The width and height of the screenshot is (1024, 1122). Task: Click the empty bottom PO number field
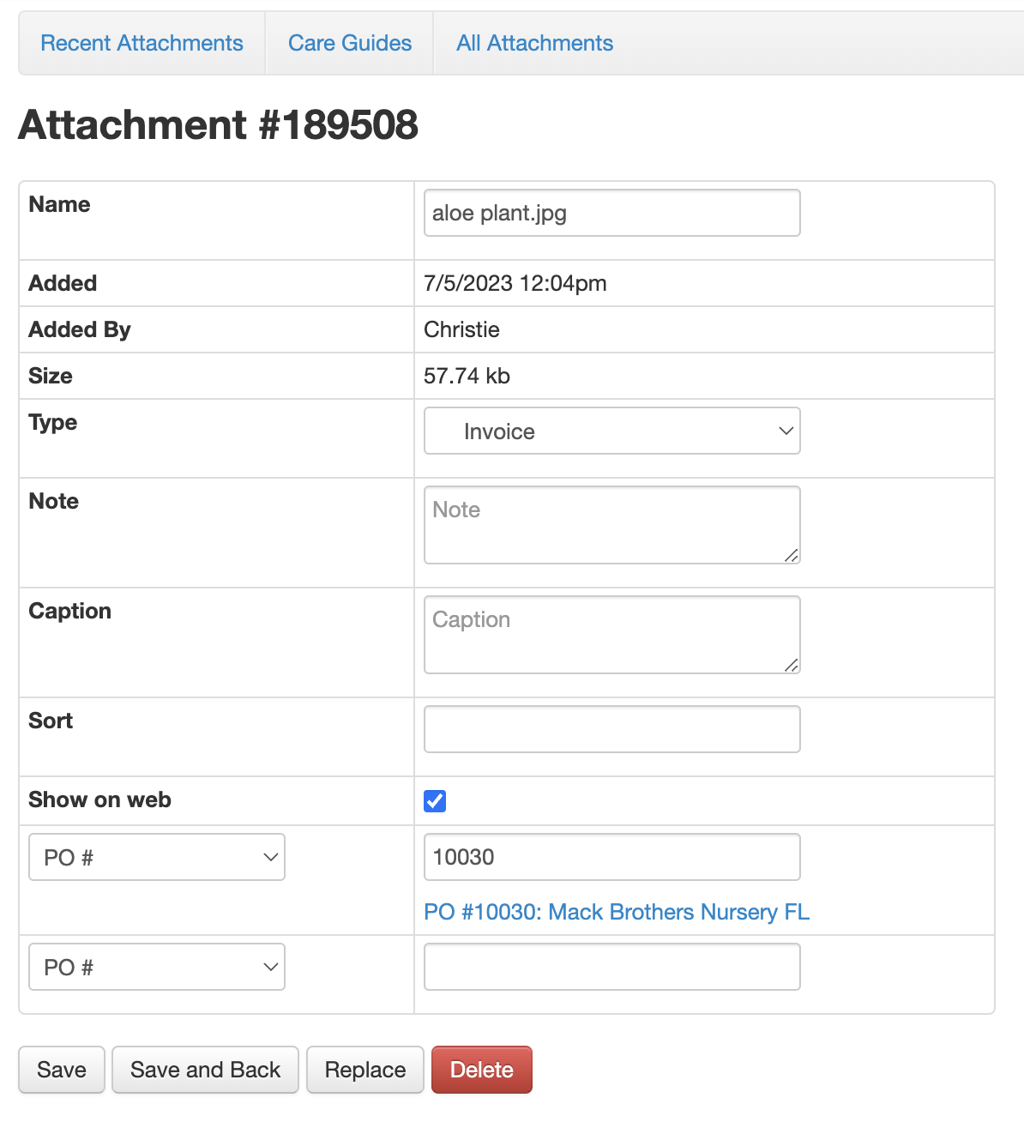coord(611,967)
